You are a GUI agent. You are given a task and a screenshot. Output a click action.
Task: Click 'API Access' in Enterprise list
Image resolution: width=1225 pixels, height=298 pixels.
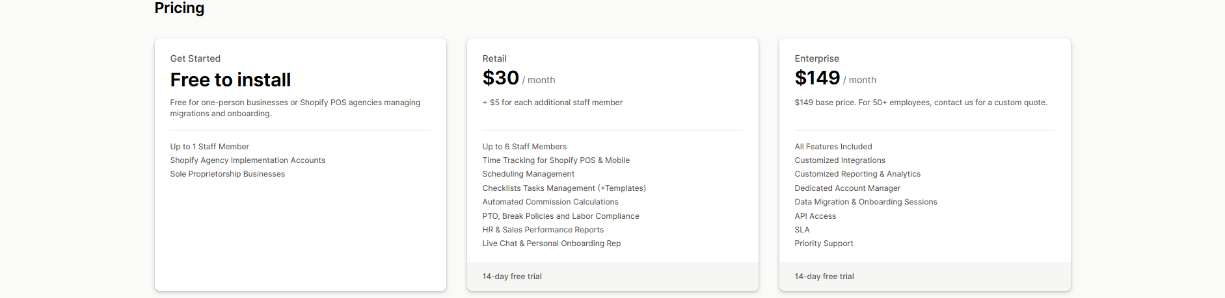click(815, 216)
